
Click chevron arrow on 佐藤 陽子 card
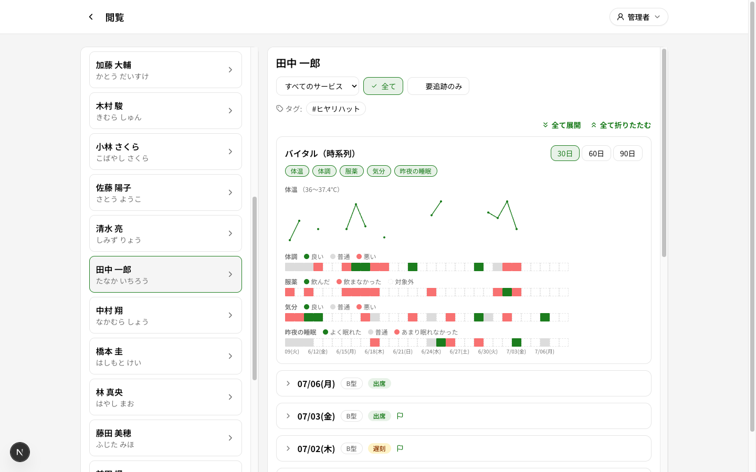tap(230, 192)
